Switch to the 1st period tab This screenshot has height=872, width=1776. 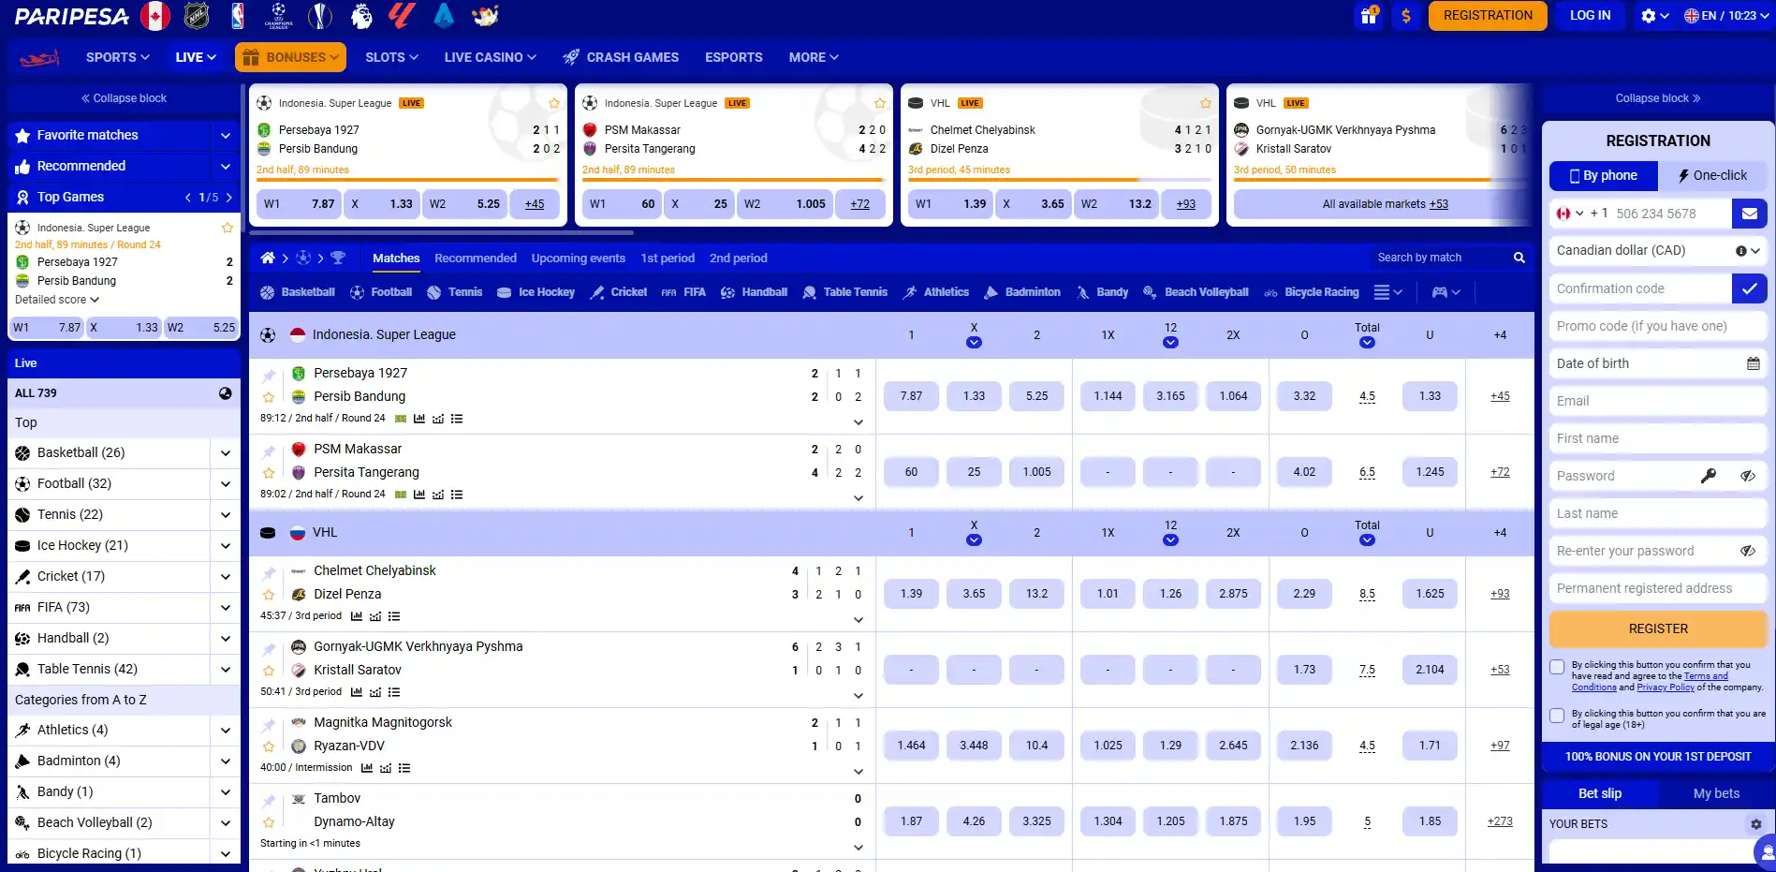(x=668, y=259)
